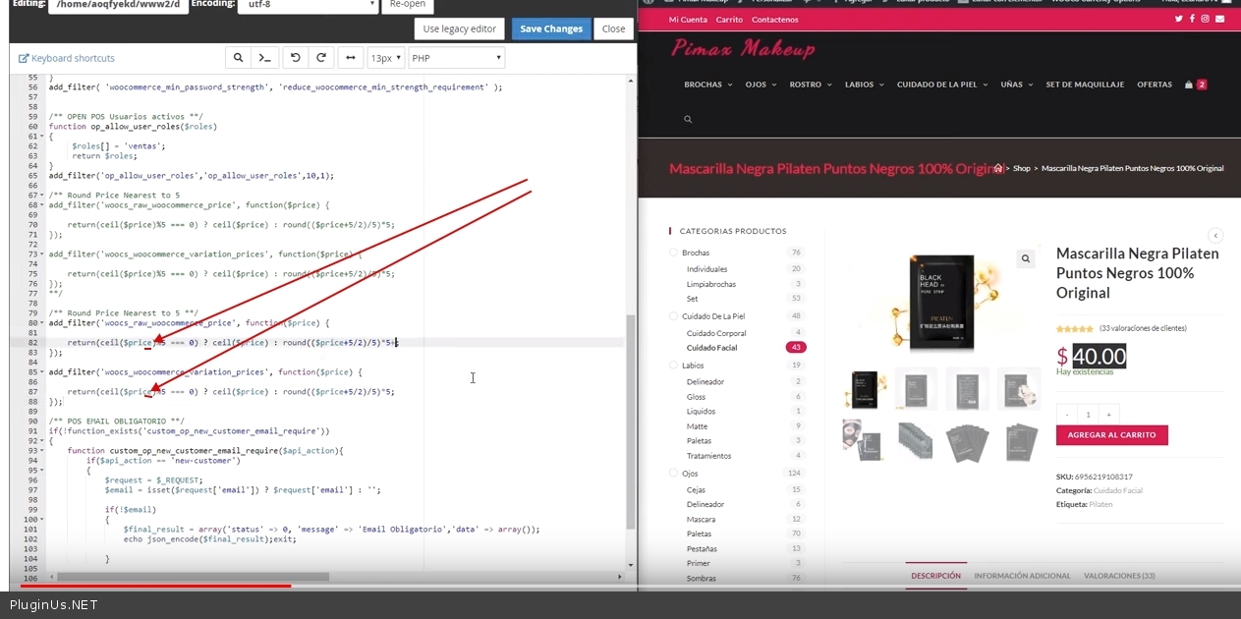This screenshot has height=619, width=1241.
Task: Switch to Información Adicional tab
Action: coord(1022,576)
